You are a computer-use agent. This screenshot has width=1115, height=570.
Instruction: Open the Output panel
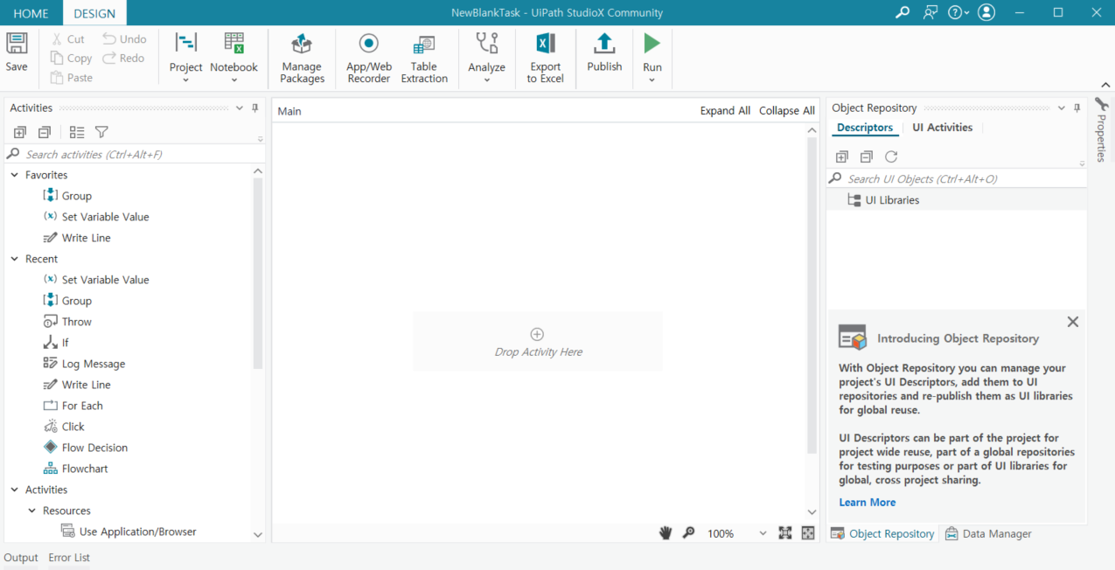[x=21, y=558]
